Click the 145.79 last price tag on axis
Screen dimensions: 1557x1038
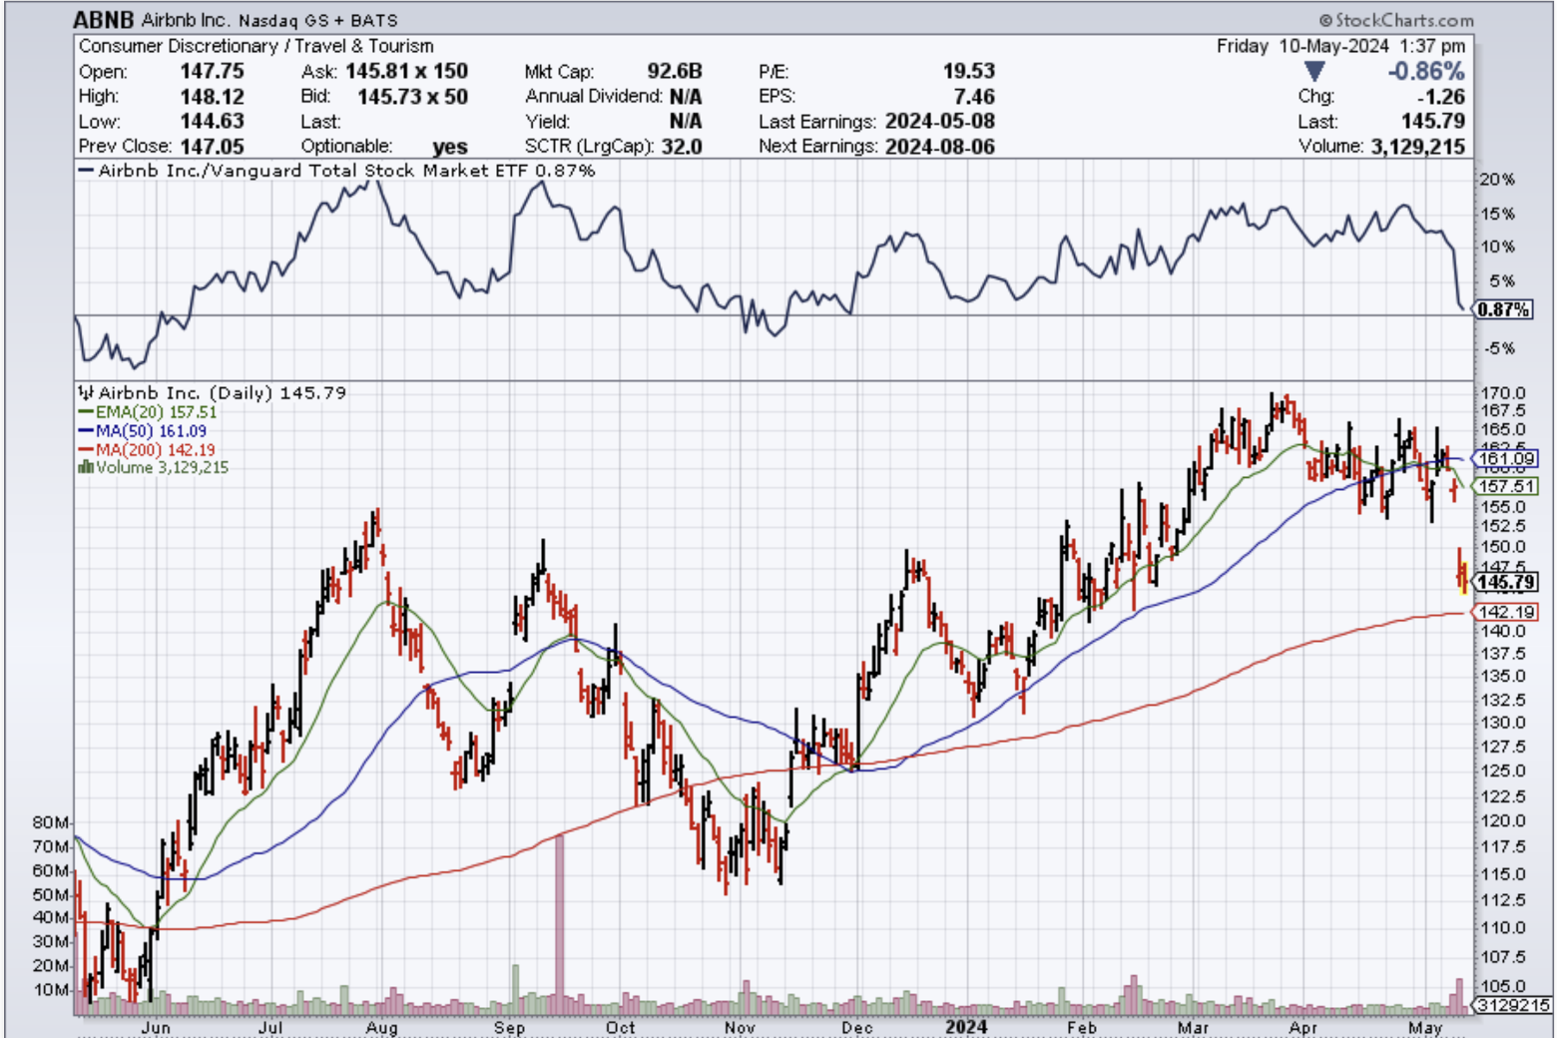[1506, 582]
